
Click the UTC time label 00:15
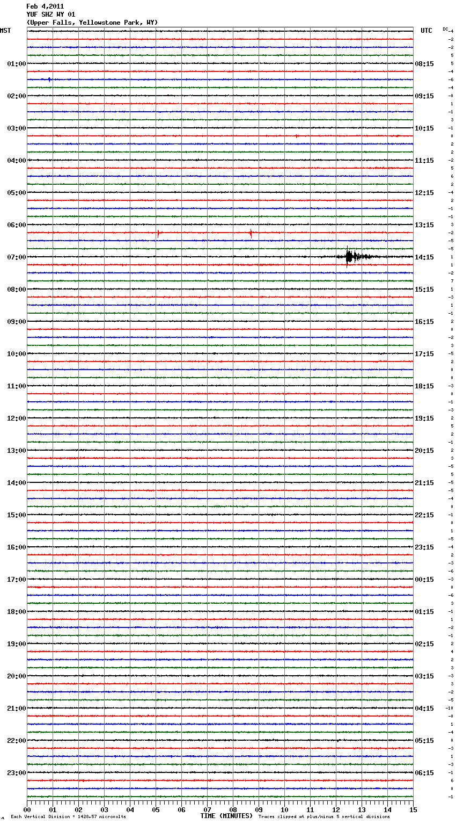pyautogui.click(x=424, y=580)
